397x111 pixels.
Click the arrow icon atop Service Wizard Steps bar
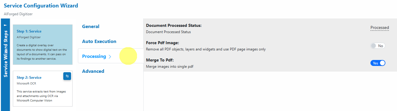[x=5, y=26]
